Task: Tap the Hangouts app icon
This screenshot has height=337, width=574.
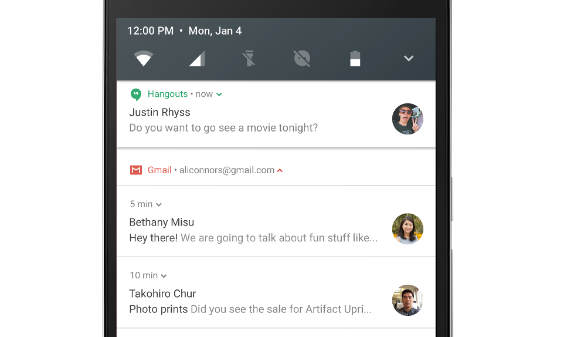Action: [136, 95]
